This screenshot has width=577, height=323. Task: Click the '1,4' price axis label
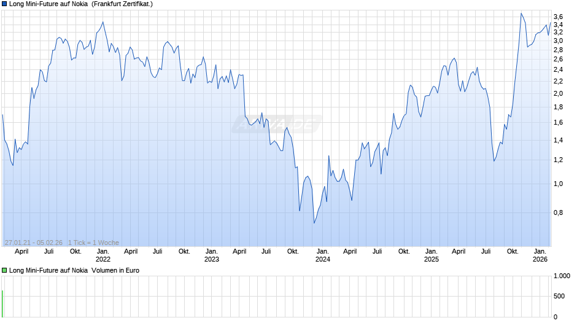tap(558, 141)
